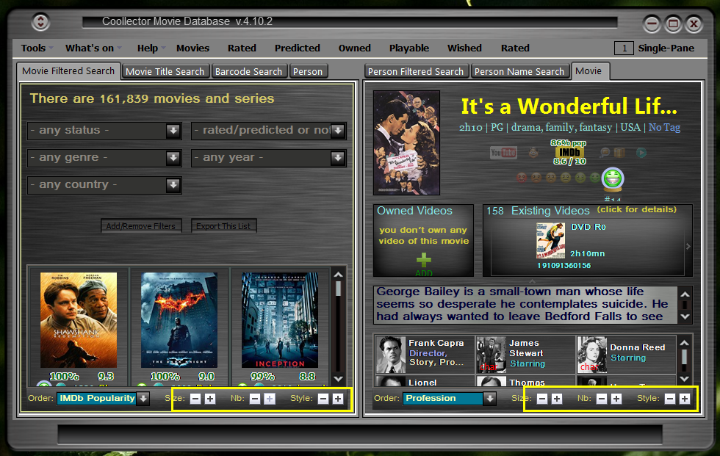Open Frank Capra's person entry

[x=425, y=354]
